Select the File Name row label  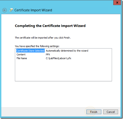click(x=22, y=58)
